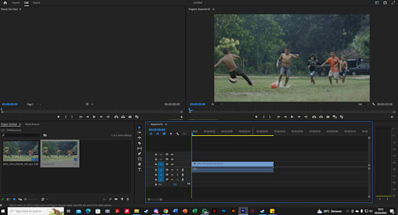Viewport: 398px width, 215px height.
Task: Open timeline display settings wrench
Action: point(177,134)
